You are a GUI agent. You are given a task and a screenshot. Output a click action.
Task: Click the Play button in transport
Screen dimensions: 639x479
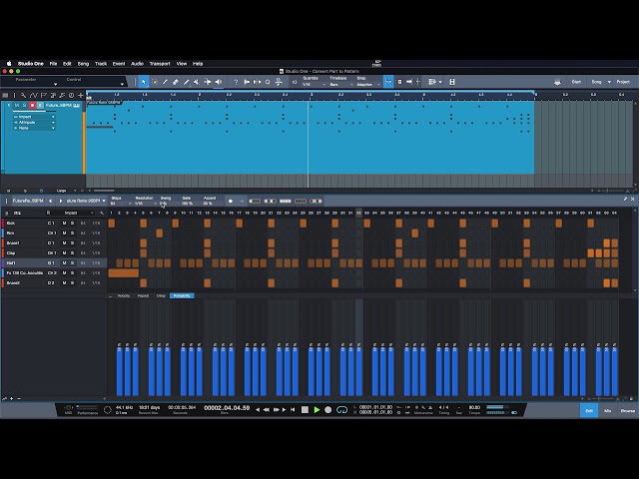317,410
